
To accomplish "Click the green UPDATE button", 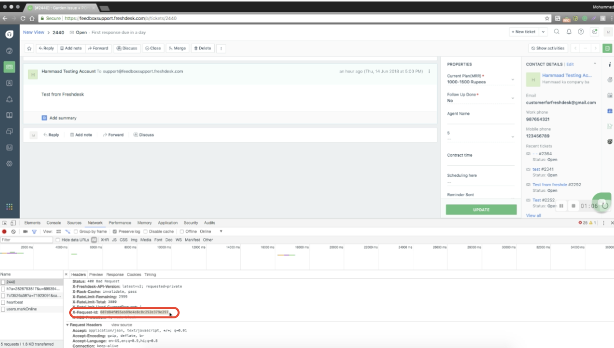I will (x=481, y=210).
